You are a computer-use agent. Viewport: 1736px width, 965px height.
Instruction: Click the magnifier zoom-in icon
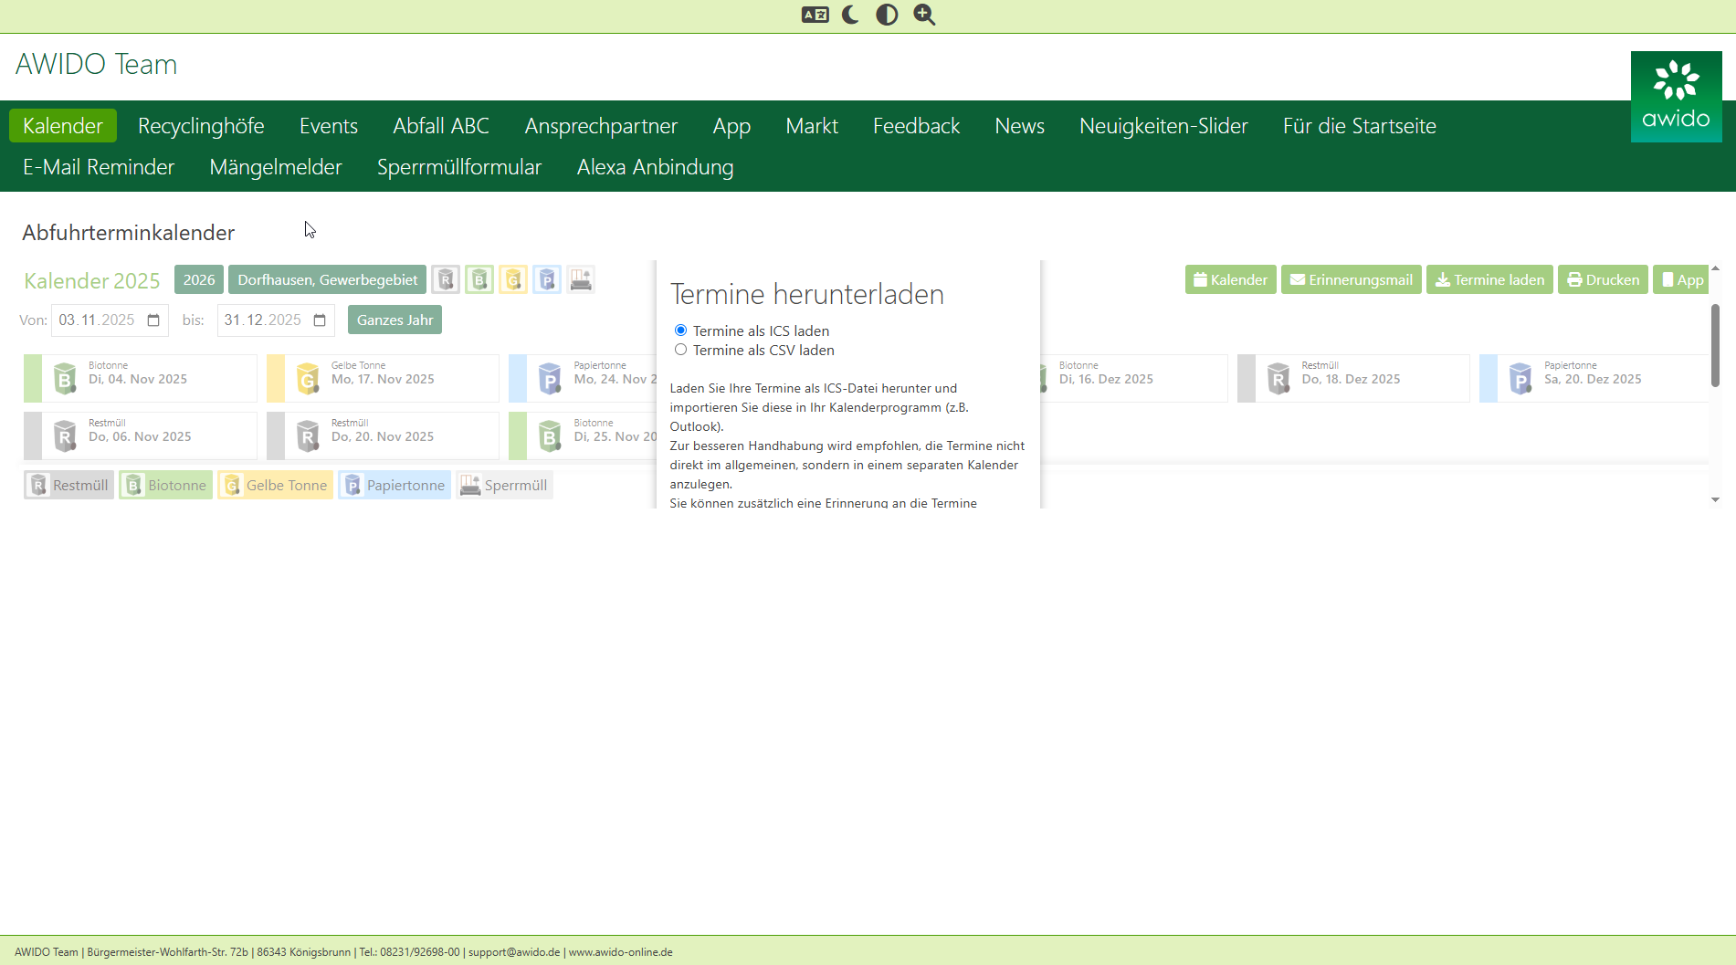[x=924, y=15]
